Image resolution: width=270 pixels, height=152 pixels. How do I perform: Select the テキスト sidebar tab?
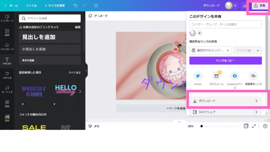(x=7, y=61)
